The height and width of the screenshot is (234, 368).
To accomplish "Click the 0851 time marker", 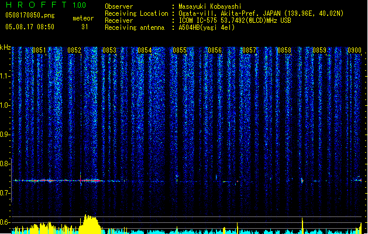I will [39, 50].
